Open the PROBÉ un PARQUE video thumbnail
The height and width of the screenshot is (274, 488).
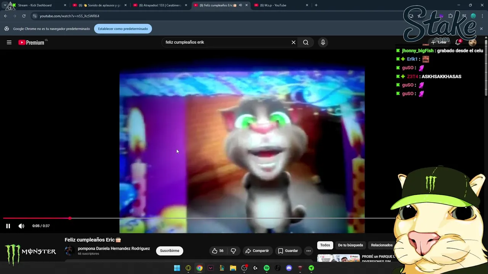click(339, 258)
